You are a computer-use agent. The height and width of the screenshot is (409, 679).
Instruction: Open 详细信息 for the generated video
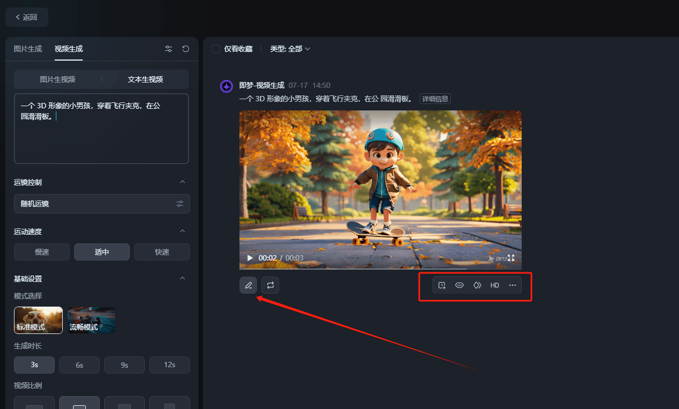tap(435, 98)
